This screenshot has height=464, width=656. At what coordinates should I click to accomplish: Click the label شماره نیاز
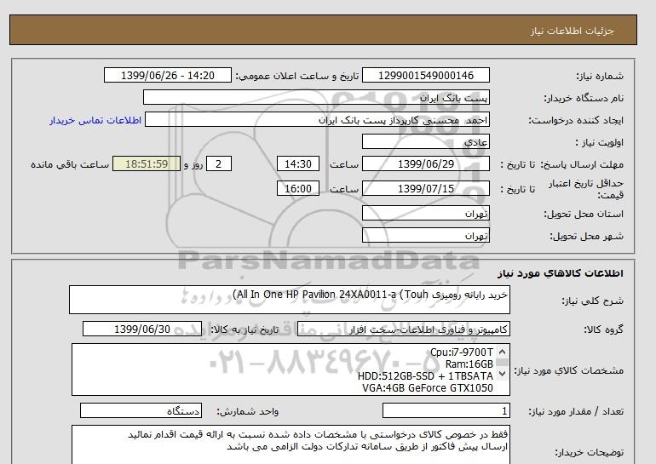[600, 76]
